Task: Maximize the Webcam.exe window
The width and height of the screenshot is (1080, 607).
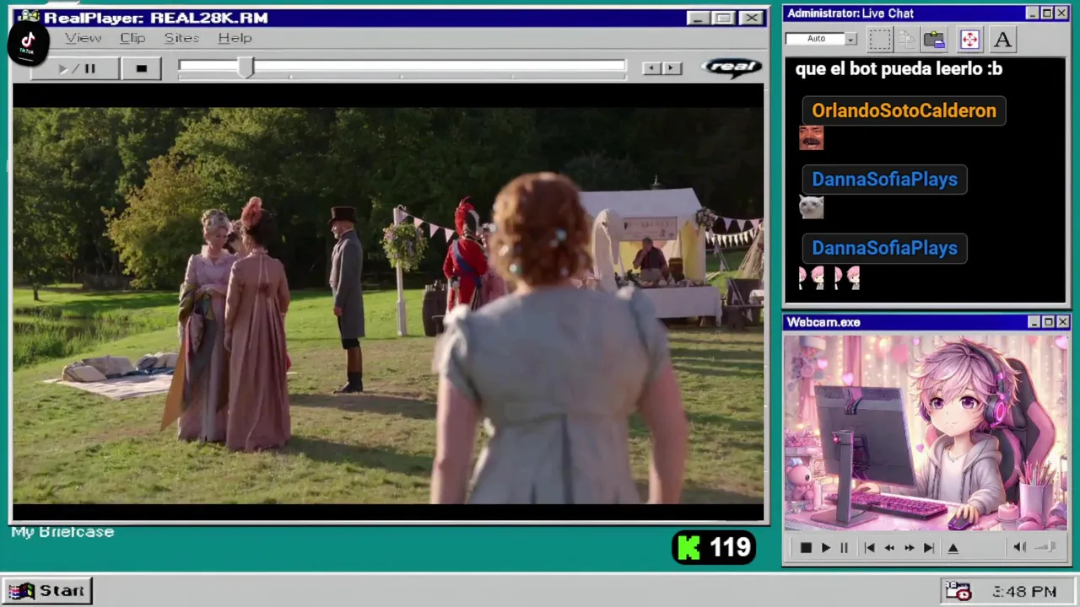Action: [1048, 322]
